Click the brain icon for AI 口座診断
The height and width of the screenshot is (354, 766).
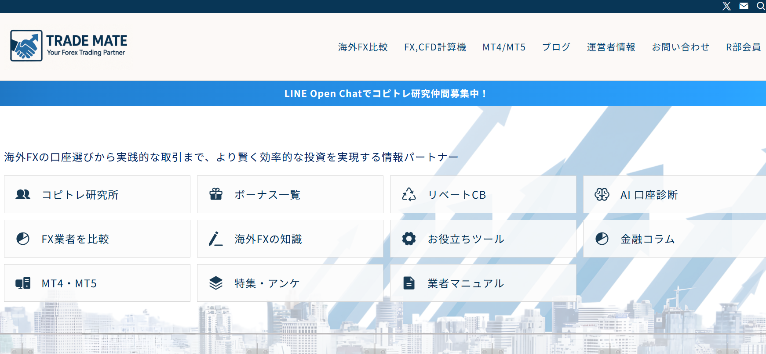tap(602, 194)
